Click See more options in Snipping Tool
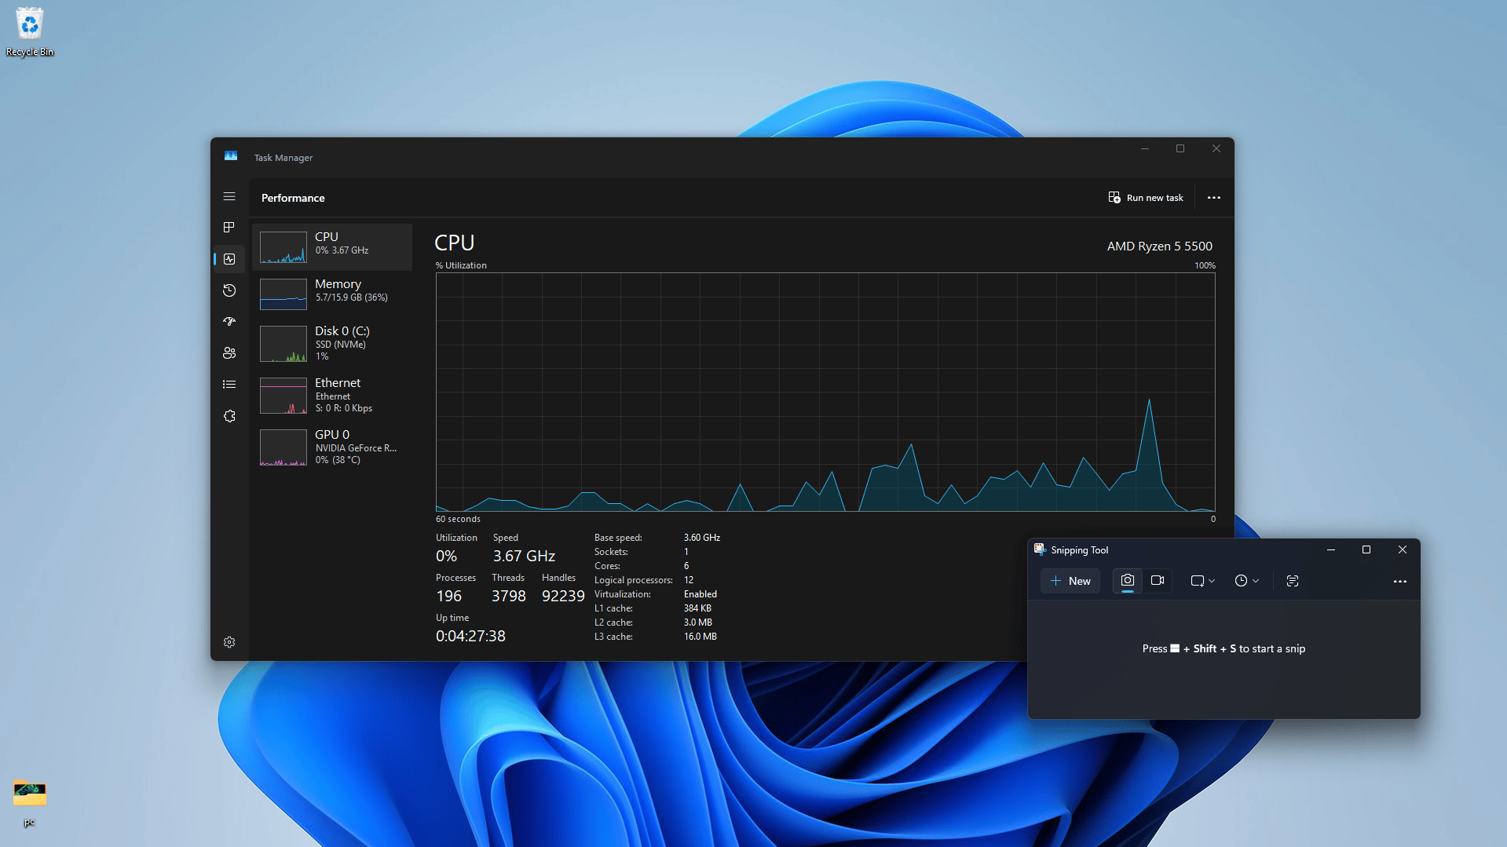The height and width of the screenshot is (847, 1507). tap(1399, 582)
